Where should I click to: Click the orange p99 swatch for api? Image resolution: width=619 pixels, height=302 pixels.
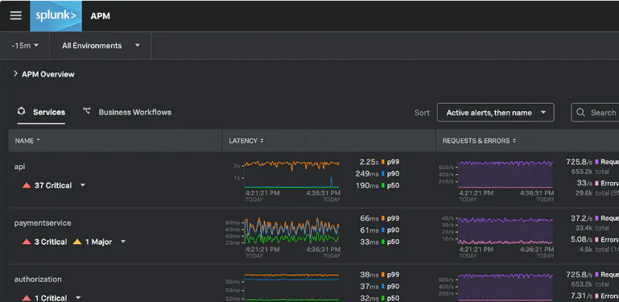(x=383, y=162)
